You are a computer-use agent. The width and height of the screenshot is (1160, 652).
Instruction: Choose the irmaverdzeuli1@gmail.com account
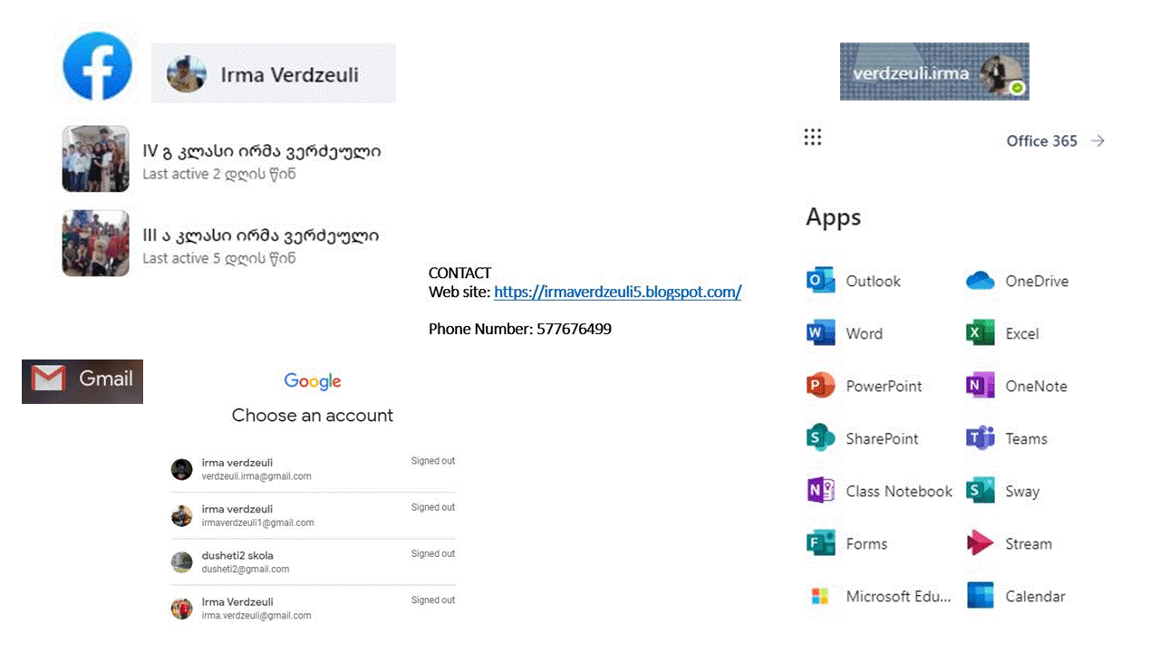(x=313, y=515)
